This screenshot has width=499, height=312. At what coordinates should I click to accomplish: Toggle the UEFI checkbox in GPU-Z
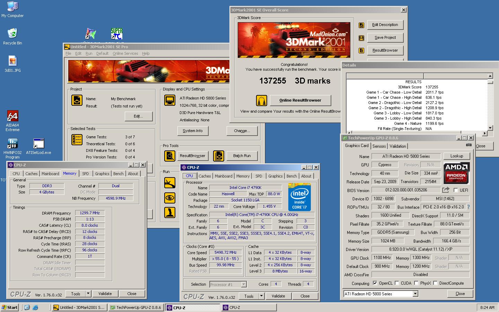(x=456, y=190)
